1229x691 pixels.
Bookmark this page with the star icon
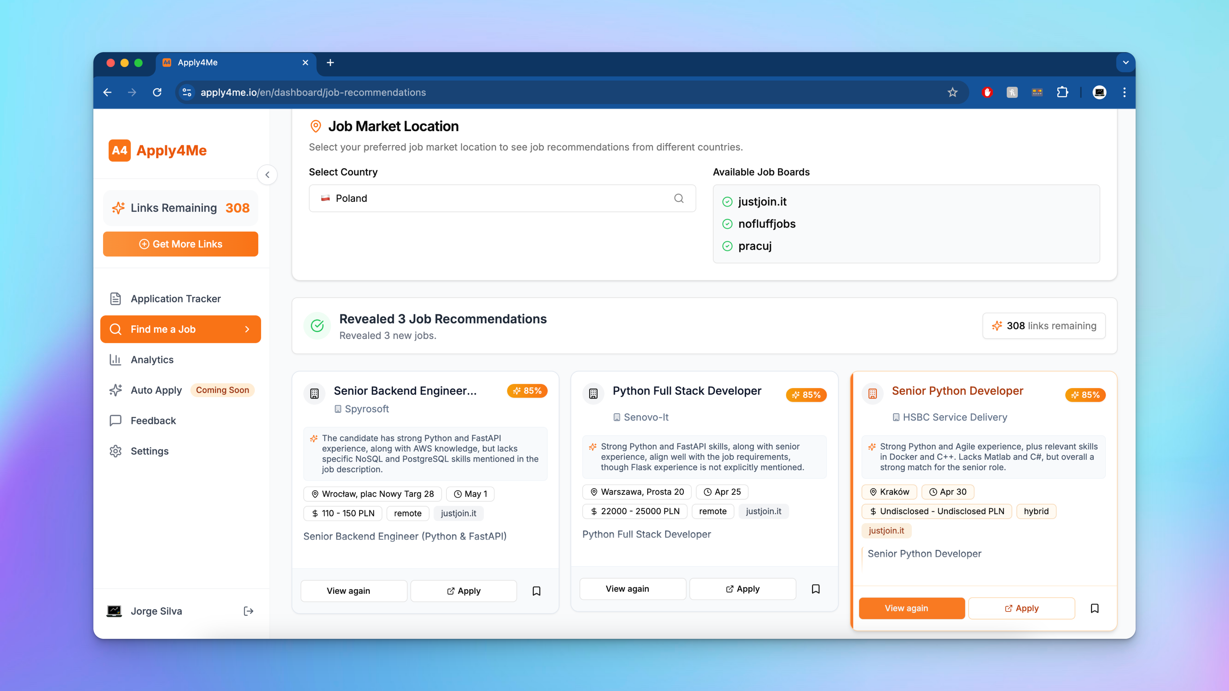[x=952, y=93]
